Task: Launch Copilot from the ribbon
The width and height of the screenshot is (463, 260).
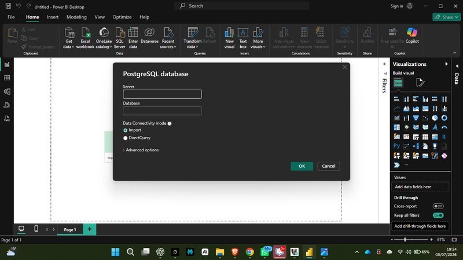Action: click(412, 35)
